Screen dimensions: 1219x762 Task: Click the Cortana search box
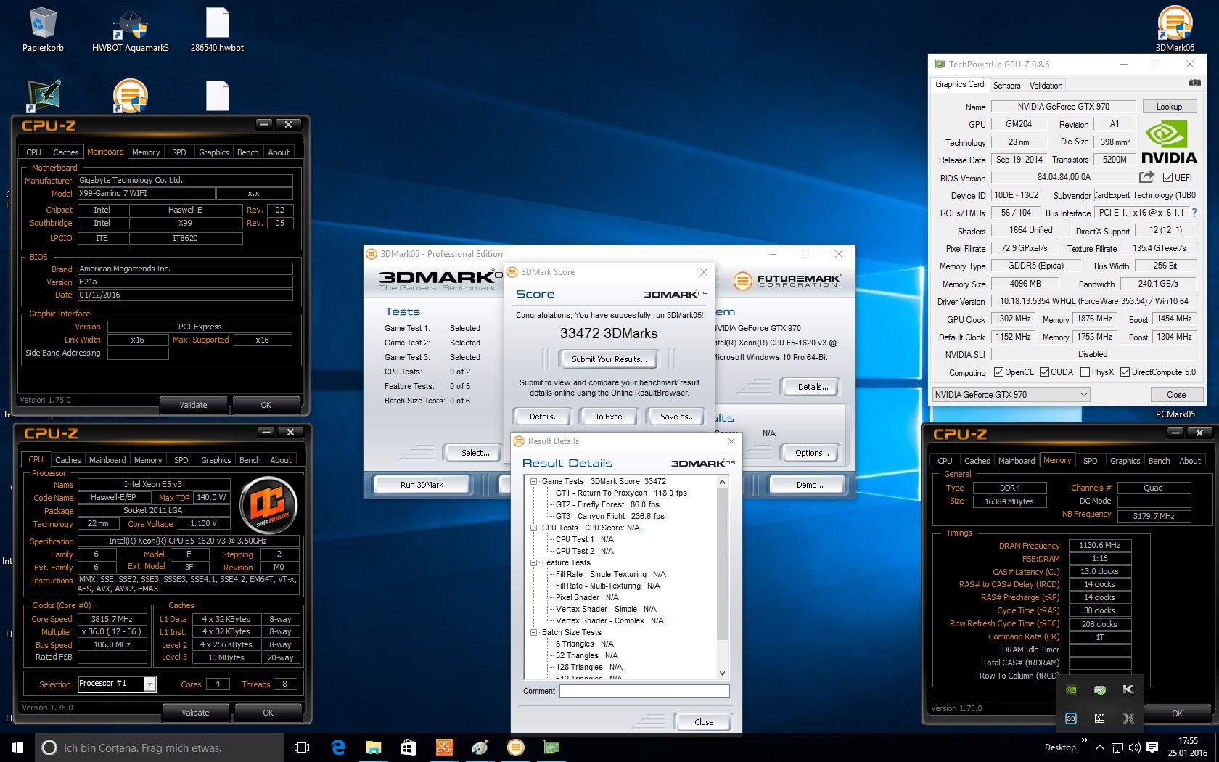[x=160, y=747]
